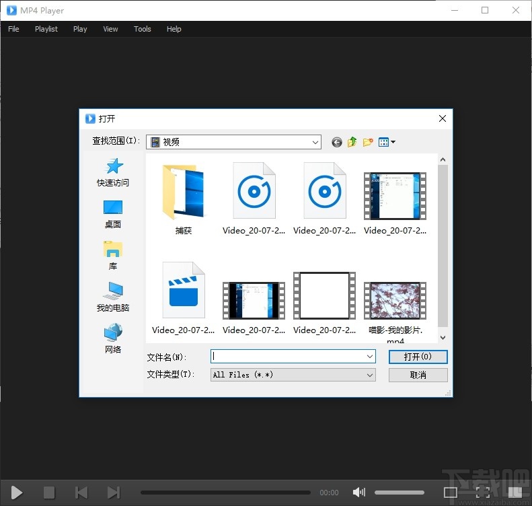Adjust the volume slider

[400, 493]
